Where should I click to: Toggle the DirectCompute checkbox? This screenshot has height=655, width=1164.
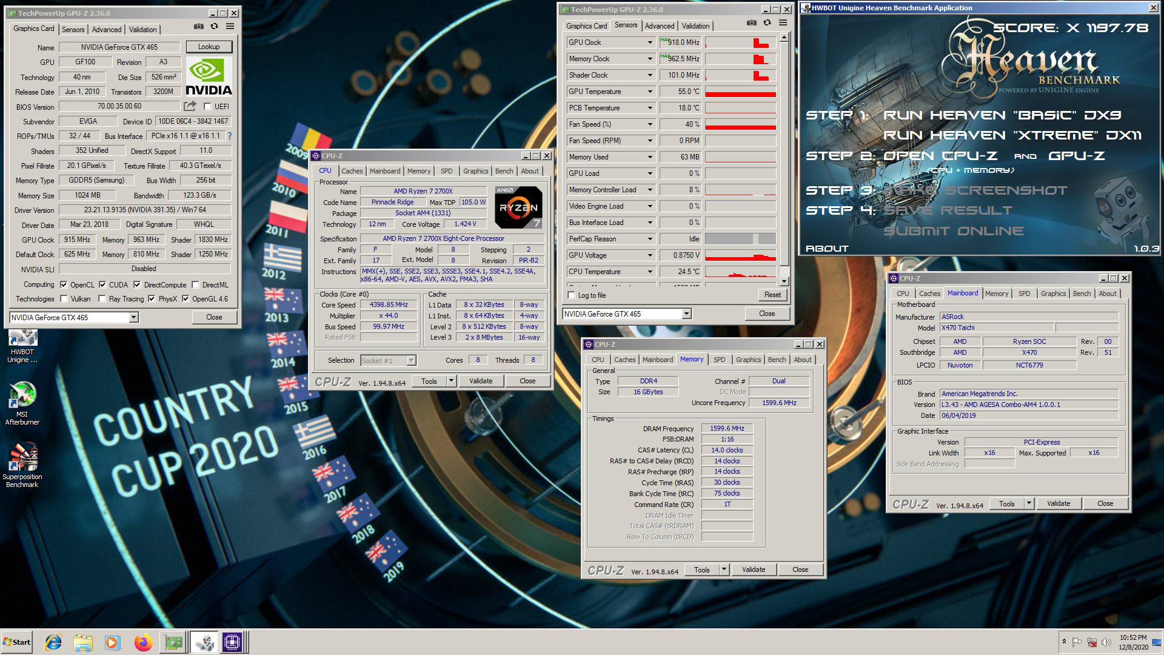137,284
